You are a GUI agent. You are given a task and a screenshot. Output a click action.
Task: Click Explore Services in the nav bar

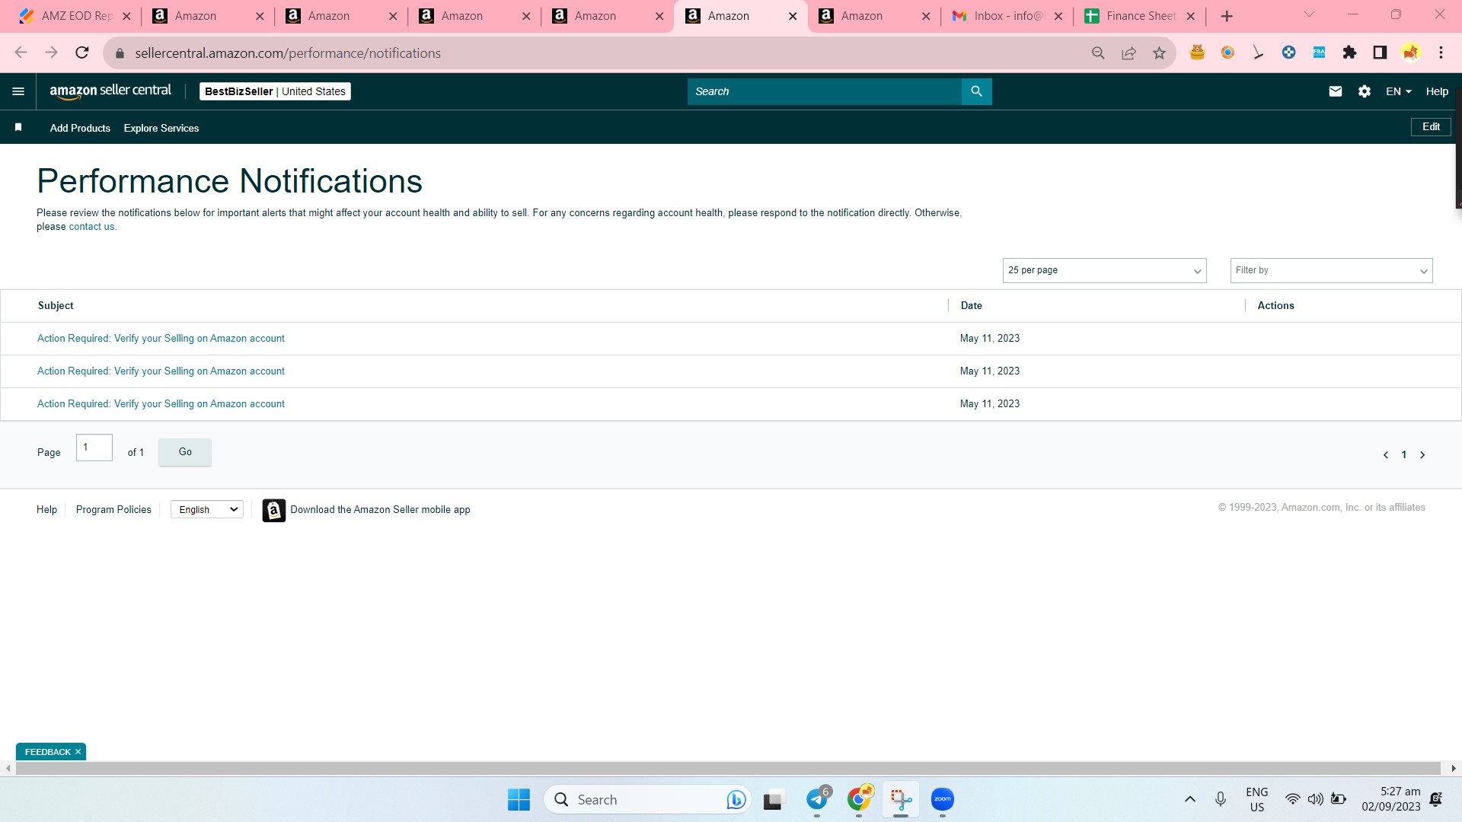161,128
